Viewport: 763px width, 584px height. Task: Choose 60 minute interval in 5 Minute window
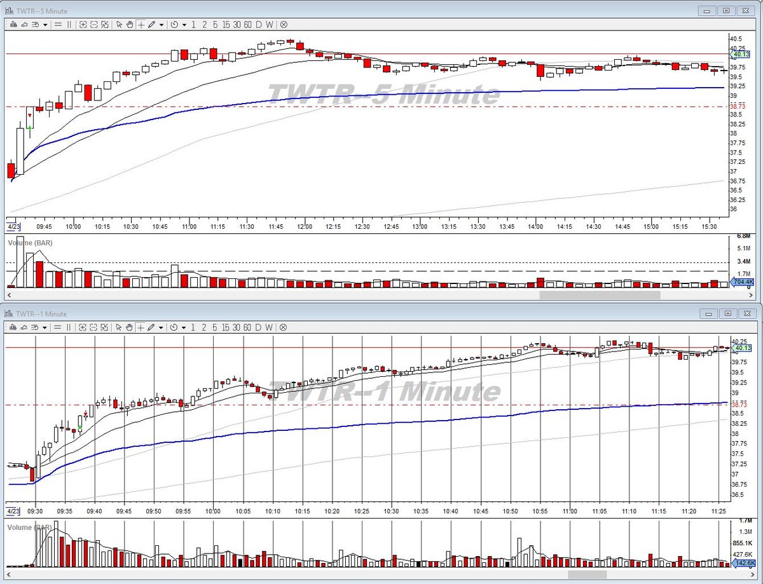pyautogui.click(x=247, y=24)
